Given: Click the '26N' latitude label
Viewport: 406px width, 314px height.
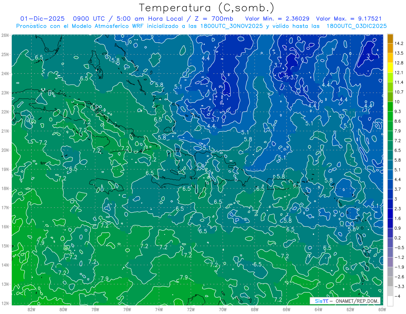Looking at the screenshot, I should 5,35.
